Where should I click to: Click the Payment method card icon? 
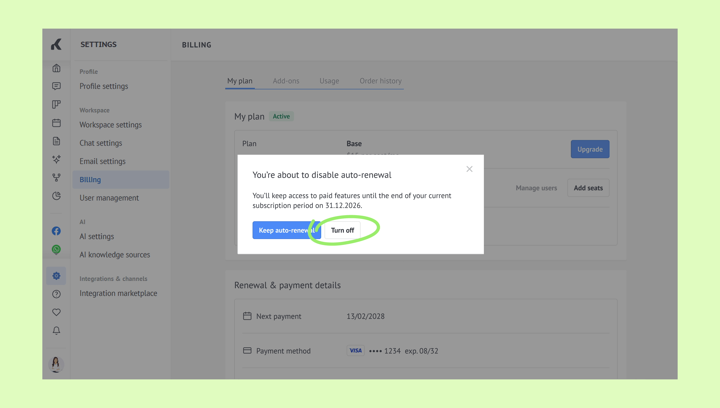247,351
